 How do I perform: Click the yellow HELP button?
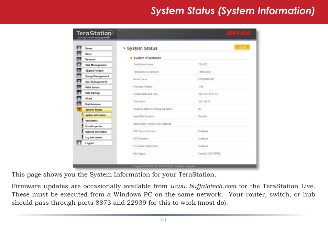pyautogui.click(x=242, y=47)
